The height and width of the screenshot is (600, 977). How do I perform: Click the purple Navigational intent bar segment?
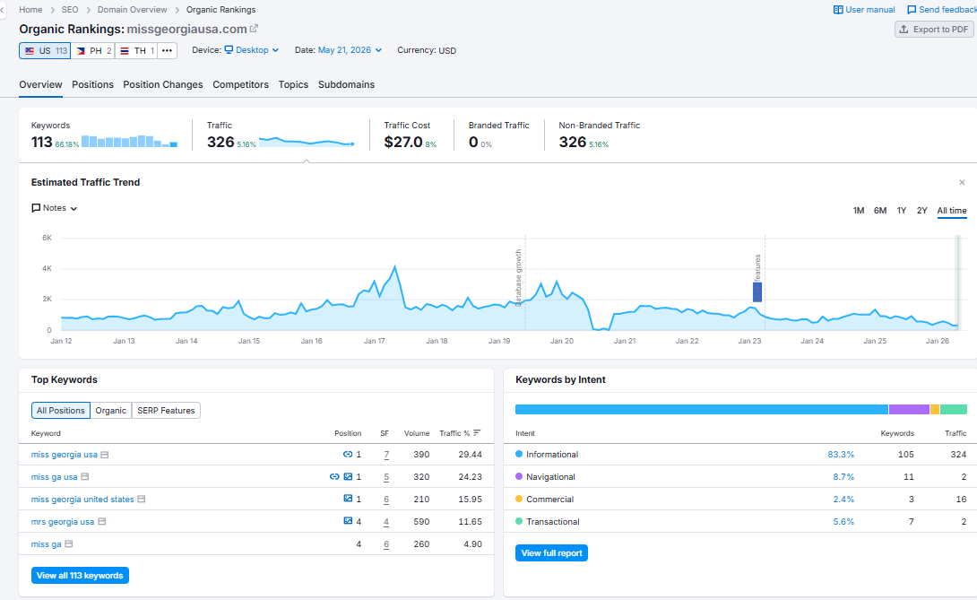point(909,410)
